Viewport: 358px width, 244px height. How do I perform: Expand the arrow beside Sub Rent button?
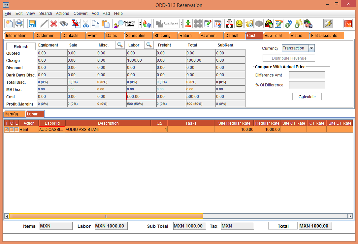pyautogui.click(x=181, y=24)
